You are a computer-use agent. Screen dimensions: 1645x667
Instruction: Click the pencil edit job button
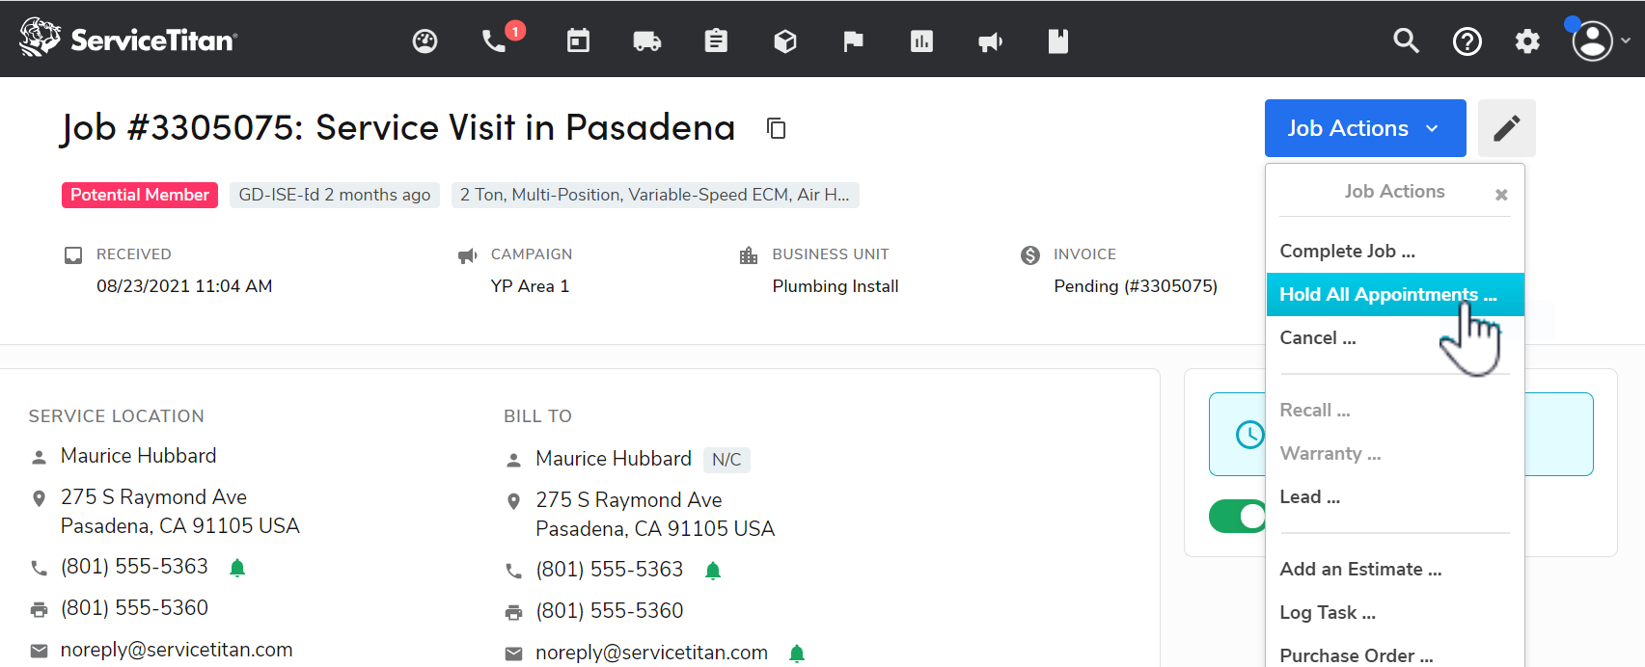1507,128
